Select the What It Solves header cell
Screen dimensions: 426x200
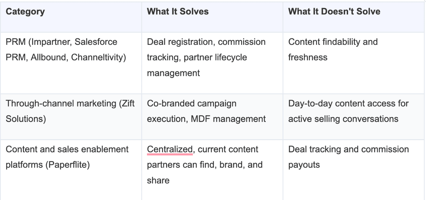pyautogui.click(x=212, y=17)
